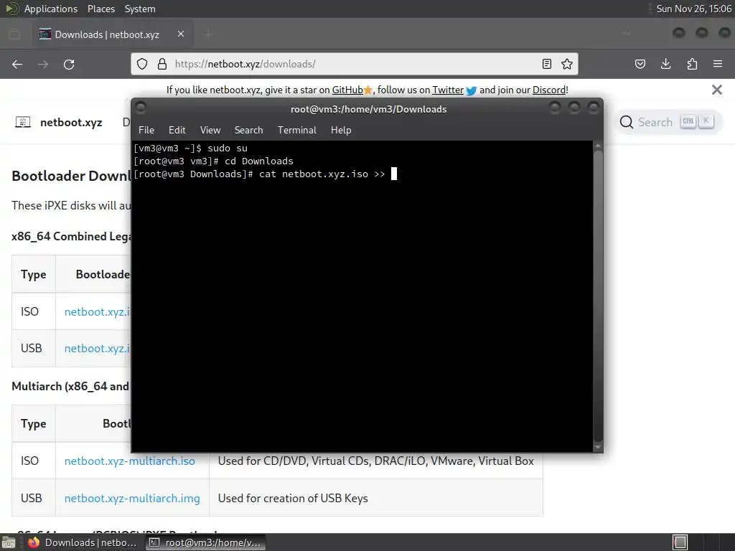
Task: Open terminal File menu
Action: pos(146,131)
